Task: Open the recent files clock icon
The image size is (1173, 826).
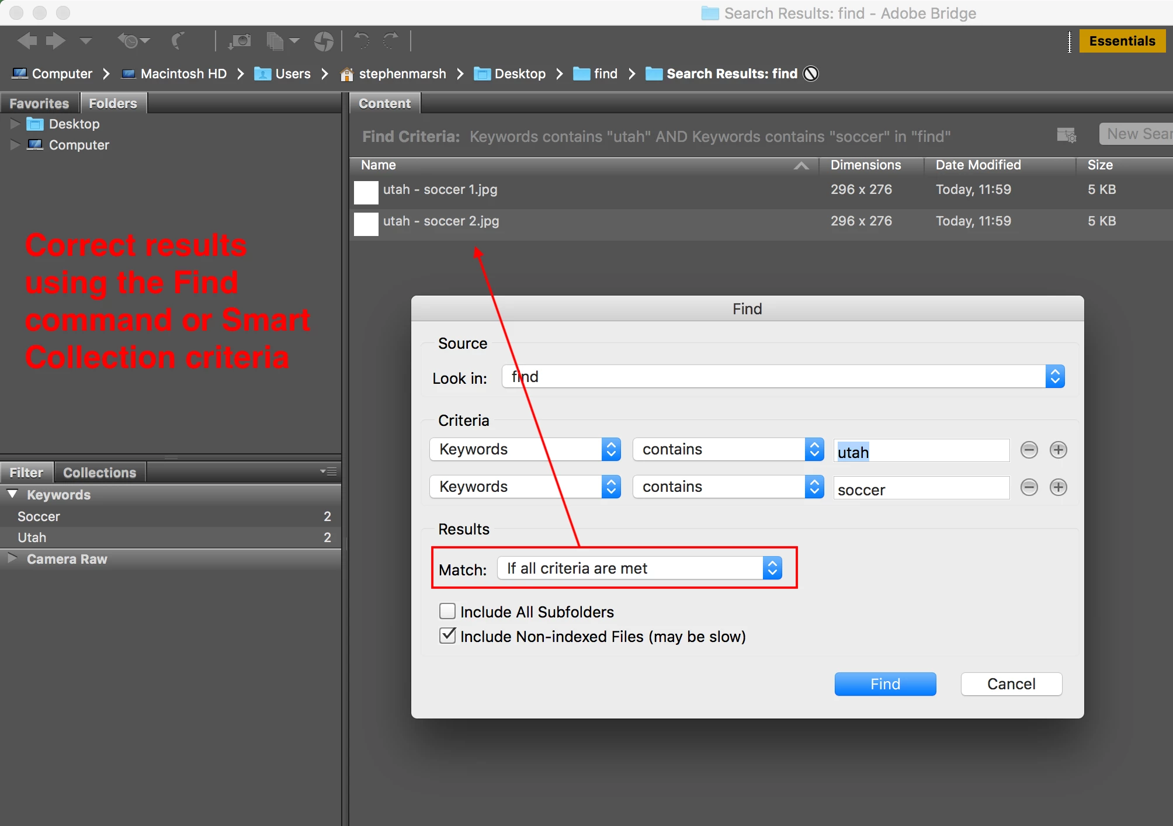Action: coord(132,41)
